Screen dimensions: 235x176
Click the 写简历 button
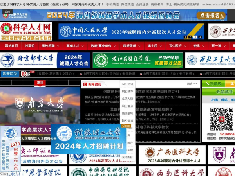213,84
